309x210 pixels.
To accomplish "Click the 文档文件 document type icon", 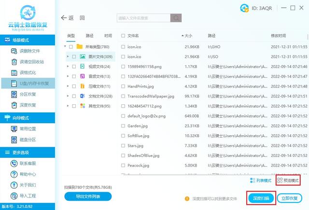I will [x=83, y=96].
